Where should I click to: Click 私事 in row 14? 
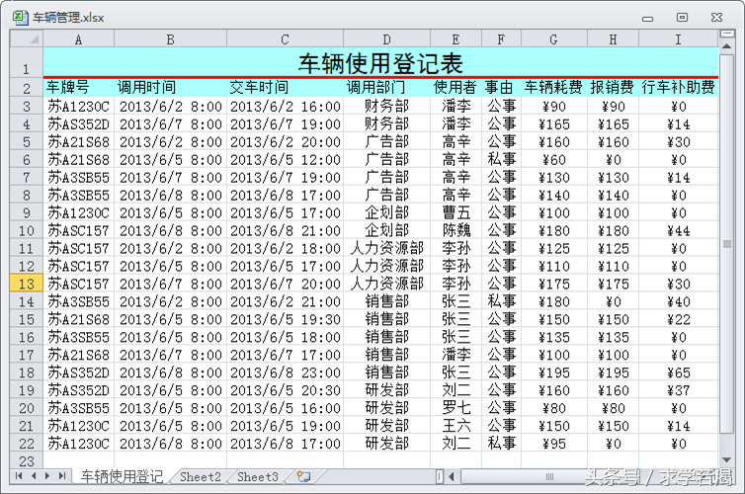[x=501, y=301]
